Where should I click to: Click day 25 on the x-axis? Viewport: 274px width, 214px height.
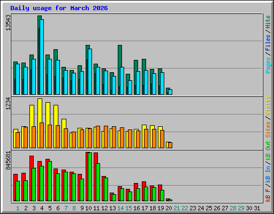click(209, 208)
